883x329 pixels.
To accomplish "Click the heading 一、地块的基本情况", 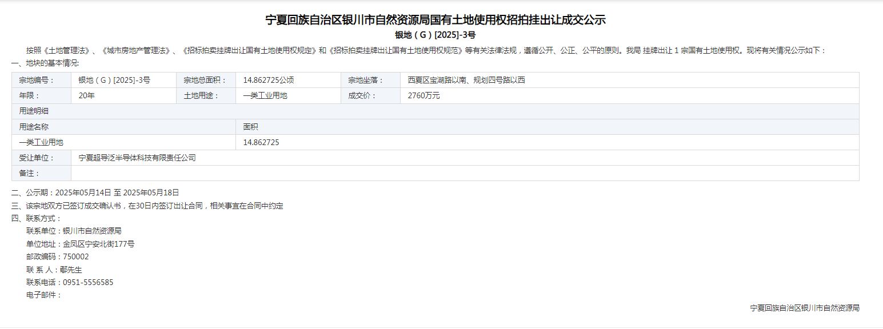I will [x=45, y=63].
